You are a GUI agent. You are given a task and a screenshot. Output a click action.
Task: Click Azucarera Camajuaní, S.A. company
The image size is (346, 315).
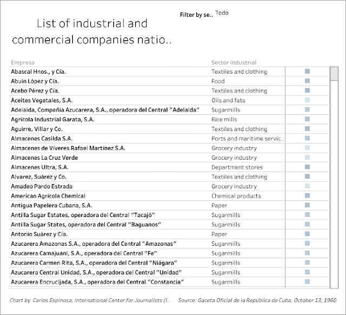click(84, 253)
